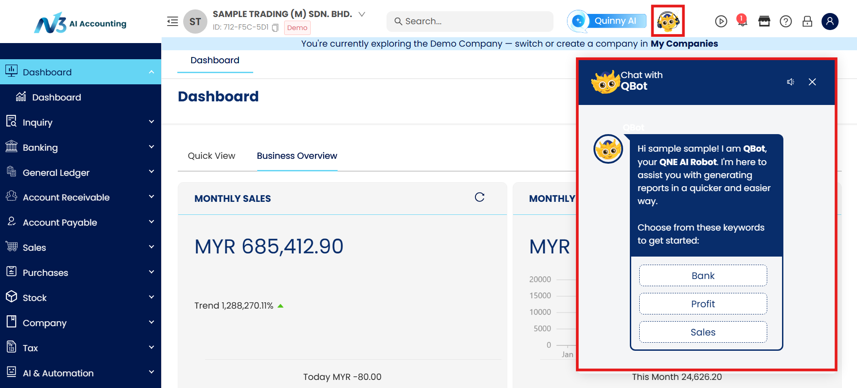Follow the My Companies link
Screen dimensions: 857x388
pyautogui.click(x=684, y=44)
